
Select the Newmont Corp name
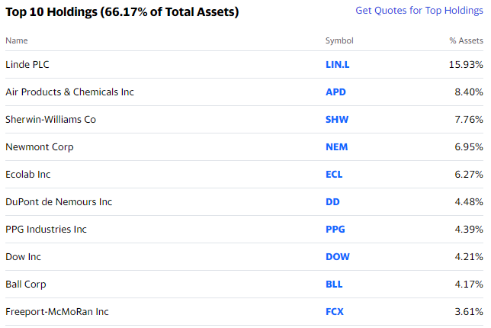[x=40, y=147]
